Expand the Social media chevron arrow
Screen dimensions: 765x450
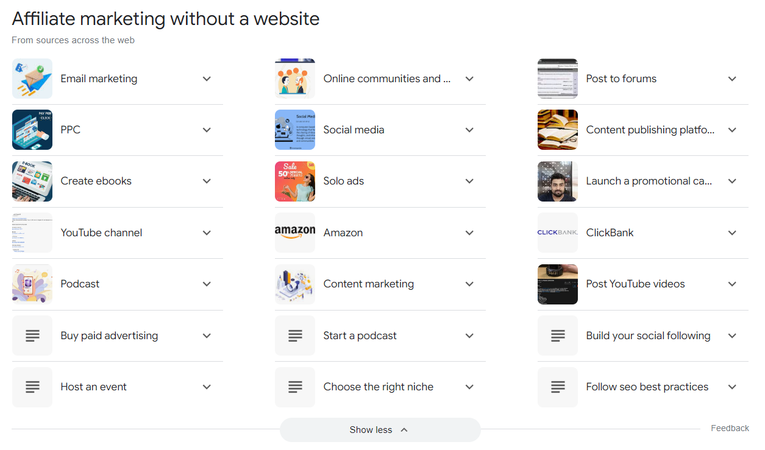469,130
